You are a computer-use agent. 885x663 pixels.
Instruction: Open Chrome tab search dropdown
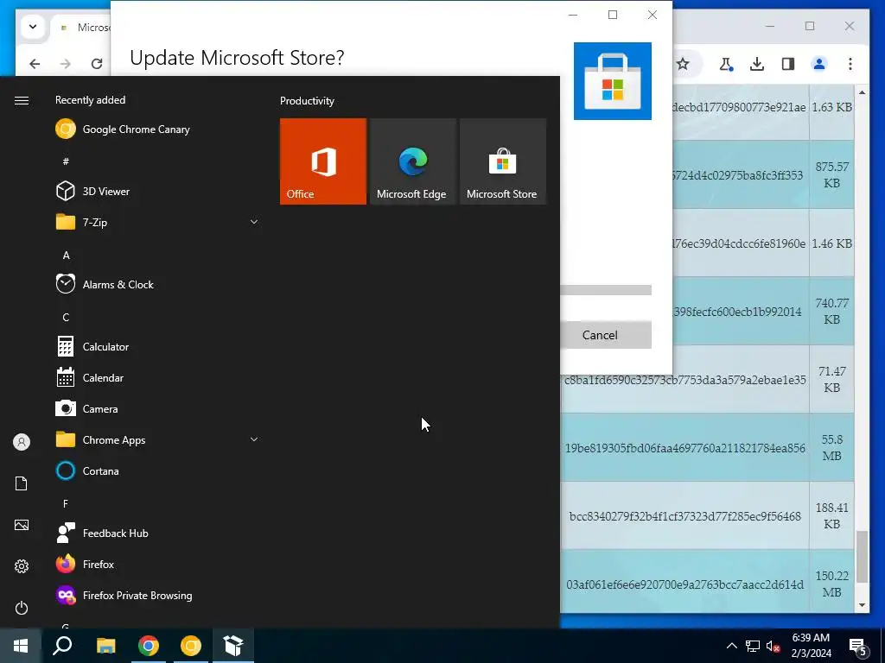point(33,27)
